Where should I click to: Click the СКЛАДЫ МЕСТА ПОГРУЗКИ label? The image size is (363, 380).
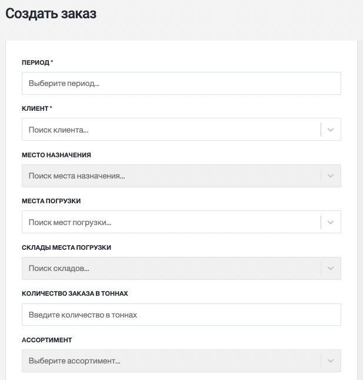click(66, 247)
